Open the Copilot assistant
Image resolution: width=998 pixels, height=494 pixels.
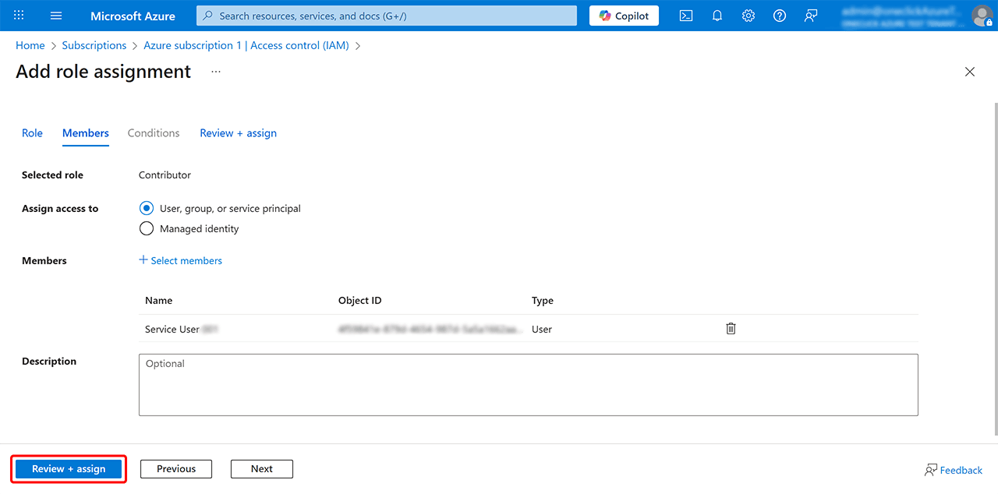(x=624, y=16)
